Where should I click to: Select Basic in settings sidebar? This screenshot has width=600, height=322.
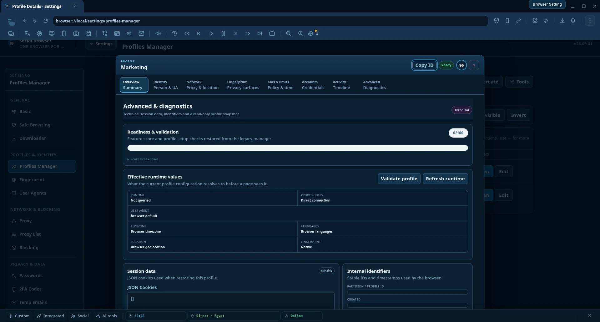(x=42, y=111)
